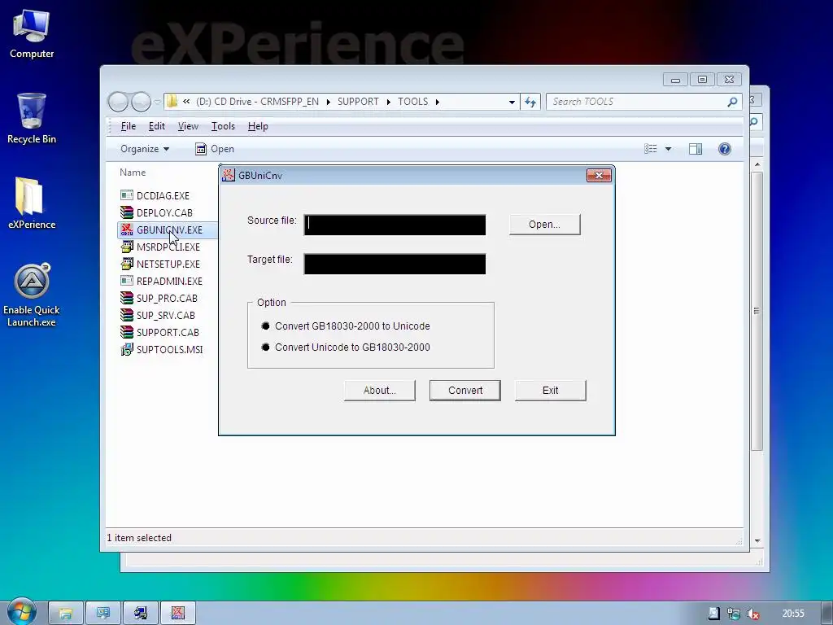Click the double-chevron path overflow
833x625 pixels.
pos(186,101)
